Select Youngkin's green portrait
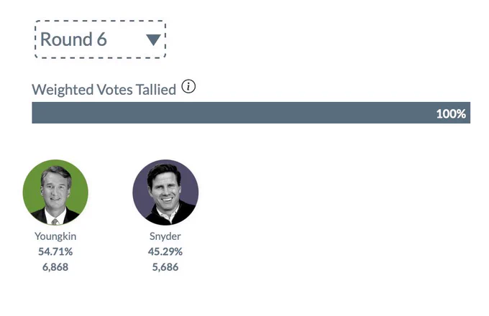Viewport: 489px width, 316px height. 55,192
